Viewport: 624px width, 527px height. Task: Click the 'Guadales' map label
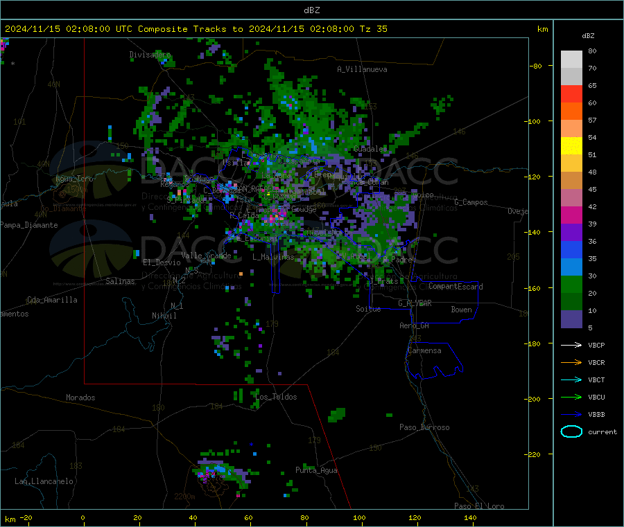click(370, 149)
